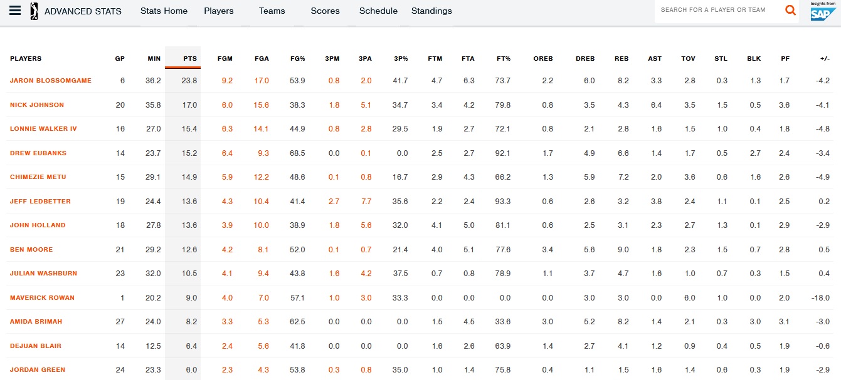Sort table by PTS column header
This screenshot has width=841, height=380.
click(190, 59)
